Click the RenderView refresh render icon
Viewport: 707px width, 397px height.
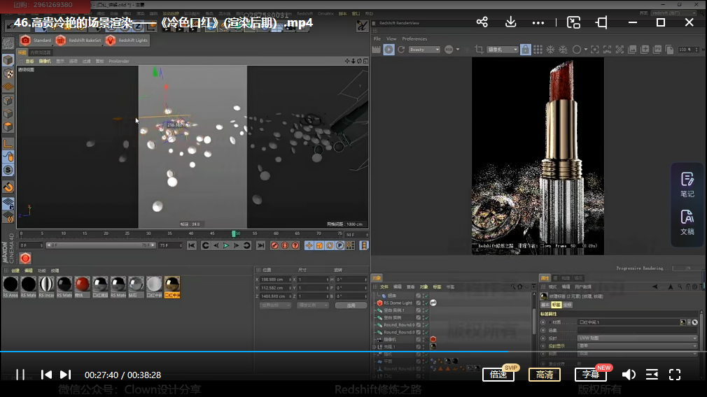(401, 50)
